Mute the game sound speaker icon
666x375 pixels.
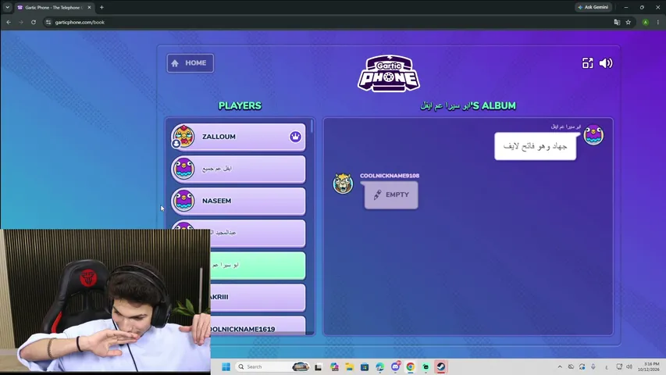click(x=606, y=63)
